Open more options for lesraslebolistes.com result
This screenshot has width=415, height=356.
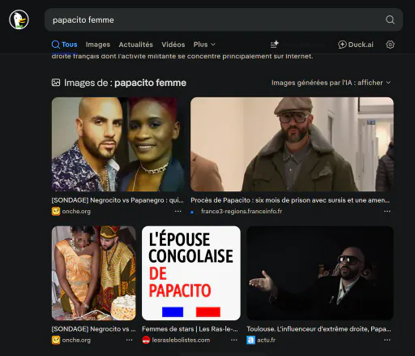[x=234, y=340]
